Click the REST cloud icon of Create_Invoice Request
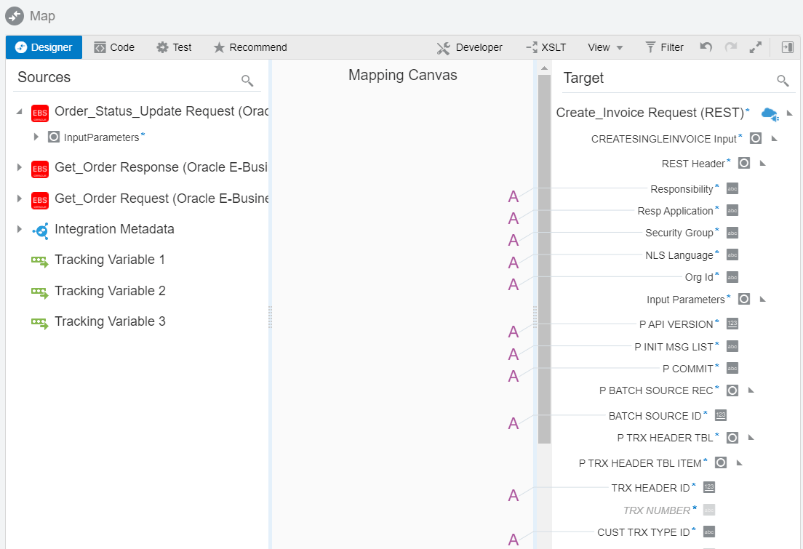The height and width of the screenshot is (549, 803). coord(770,113)
